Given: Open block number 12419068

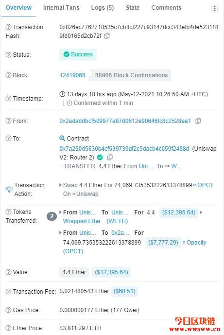Looking at the screenshot, I should pos(72,75).
